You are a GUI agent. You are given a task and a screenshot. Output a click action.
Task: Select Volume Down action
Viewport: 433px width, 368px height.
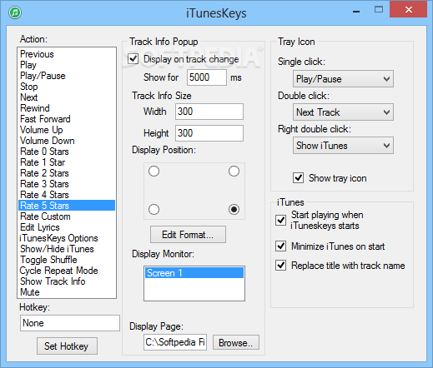pos(67,141)
